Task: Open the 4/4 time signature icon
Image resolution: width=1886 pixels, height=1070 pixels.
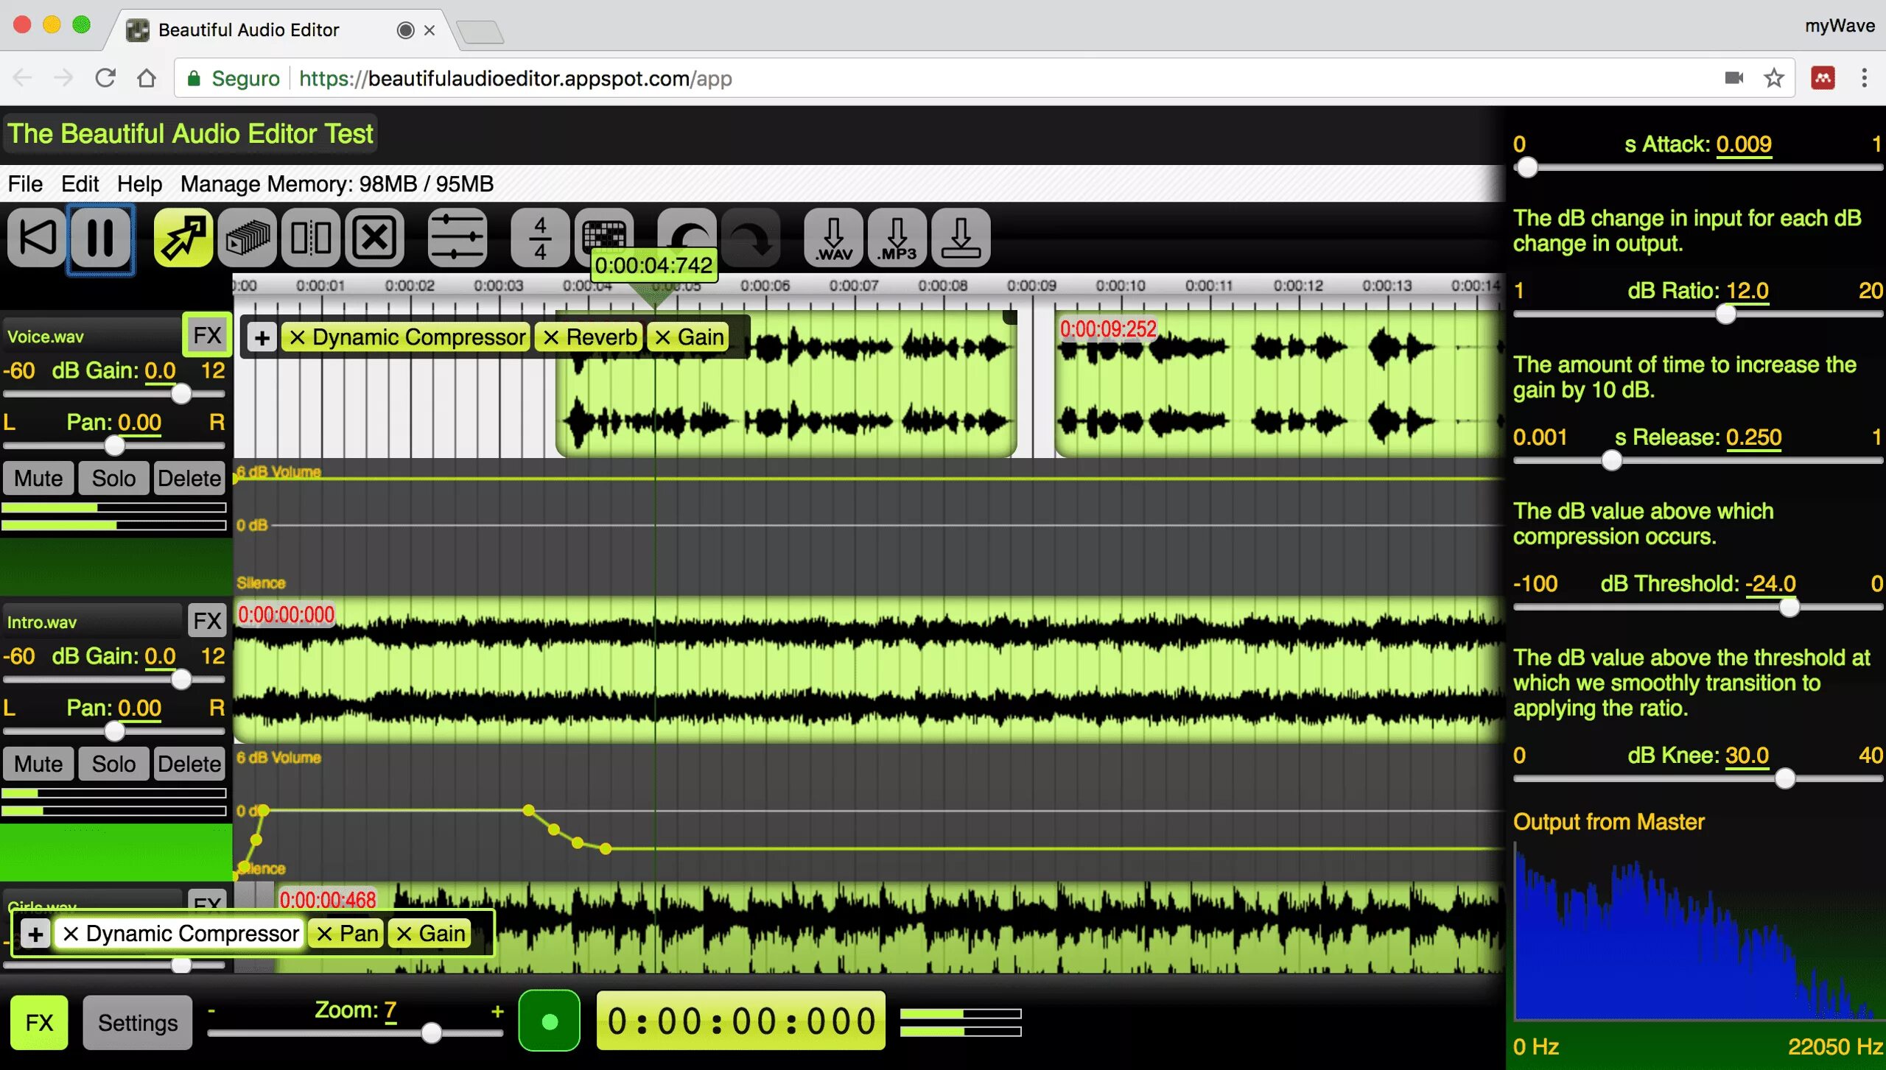Action: [540, 238]
